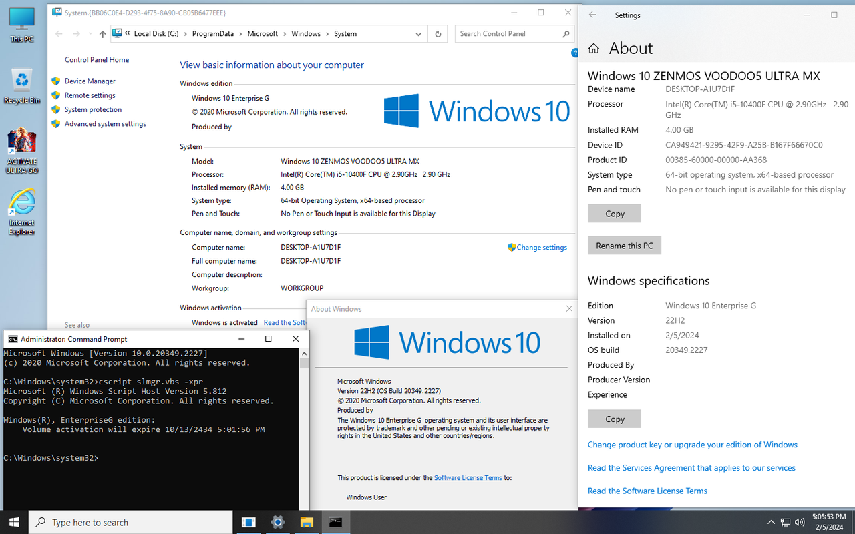This screenshot has height=534, width=855.
Task: Open the taskbar clock showing 5:05:53 PM
Action: (x=830, y=522)
